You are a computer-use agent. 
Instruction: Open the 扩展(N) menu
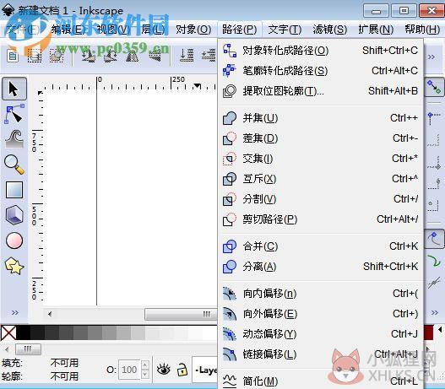[376, 30]
